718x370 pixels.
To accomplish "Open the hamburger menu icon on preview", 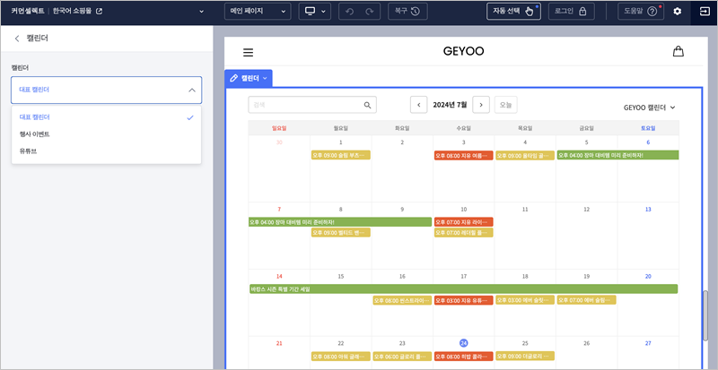I will [x=249, y=53].
